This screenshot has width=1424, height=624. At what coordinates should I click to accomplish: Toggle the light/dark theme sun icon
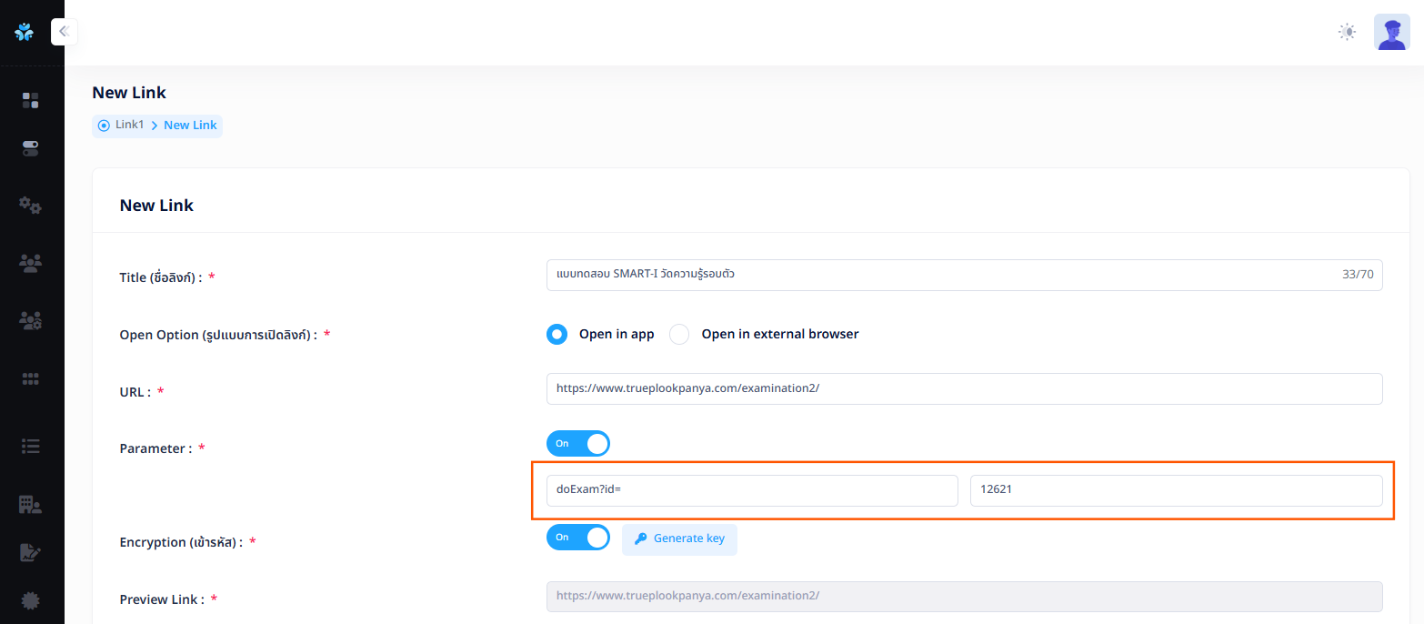(1347, 32)
